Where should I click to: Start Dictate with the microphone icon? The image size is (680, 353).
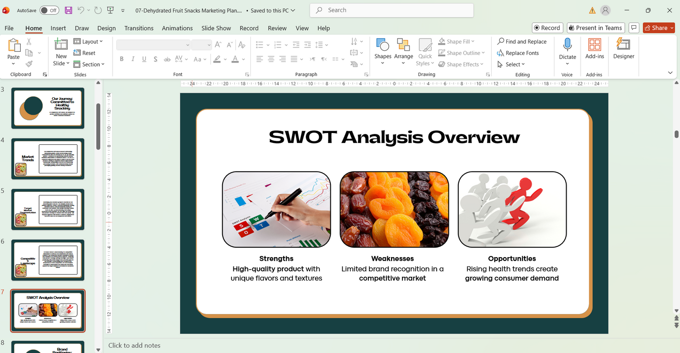point(568,45)
